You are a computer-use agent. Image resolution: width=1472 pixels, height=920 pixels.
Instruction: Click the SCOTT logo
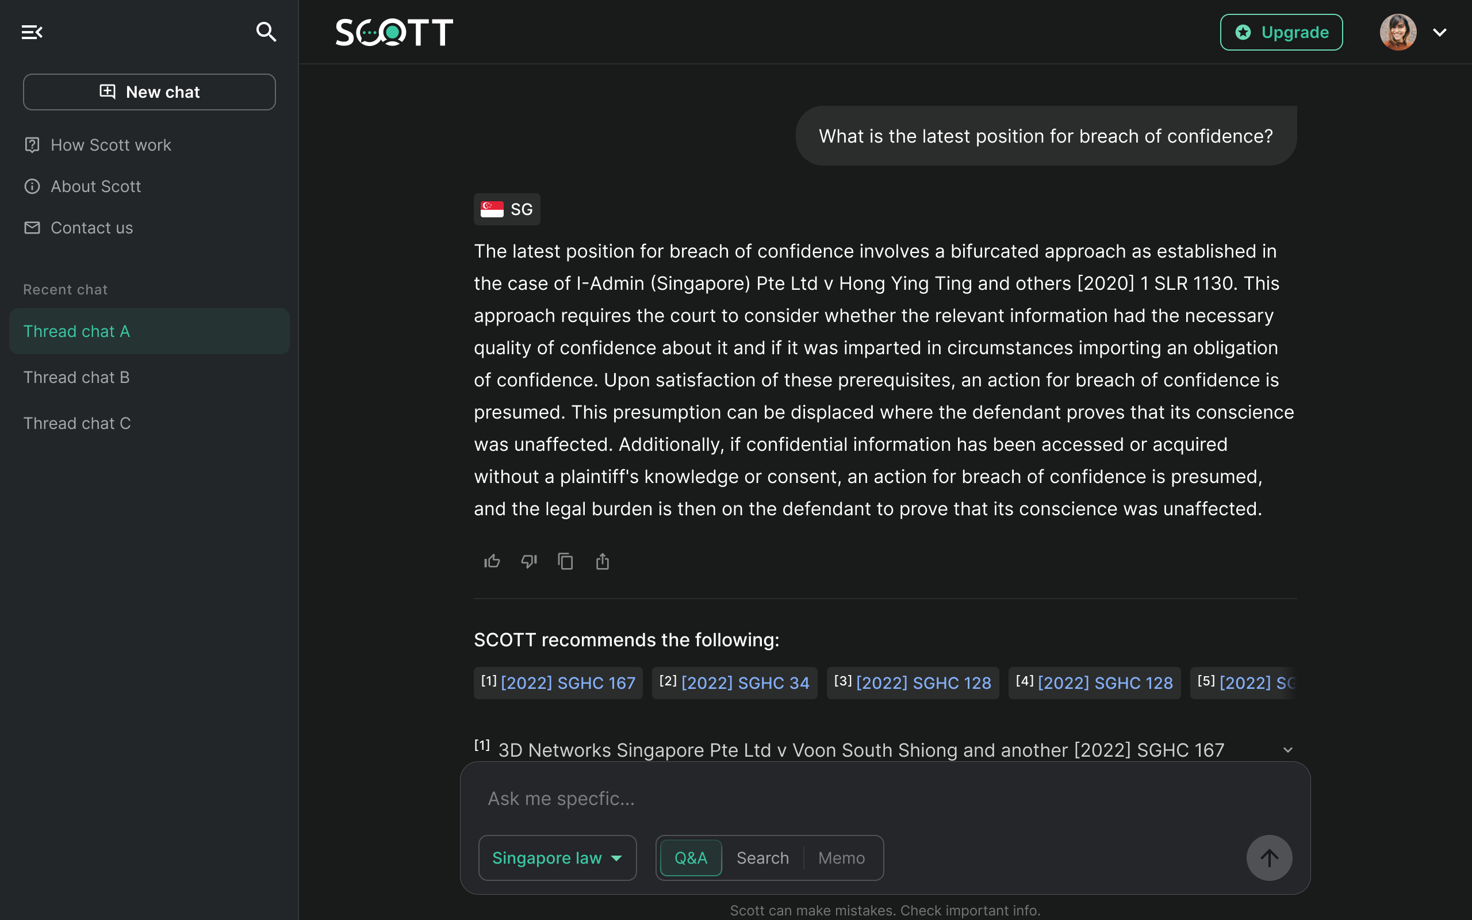pyautogui.click(x=394, y=32)
